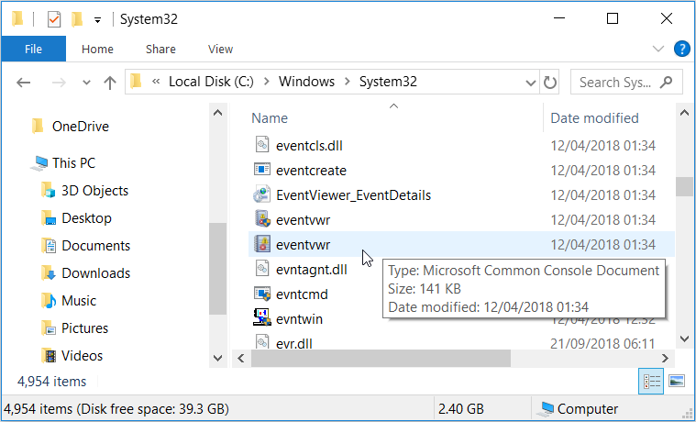Refresh the System32 folder view
This screenshot has height=422, width=696.
click(550, 83)
